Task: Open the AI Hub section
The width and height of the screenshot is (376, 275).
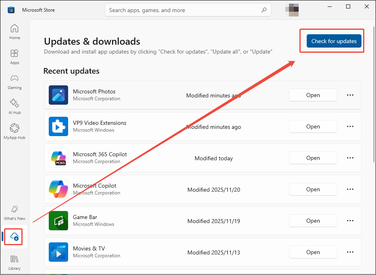Action: point(15,106)
